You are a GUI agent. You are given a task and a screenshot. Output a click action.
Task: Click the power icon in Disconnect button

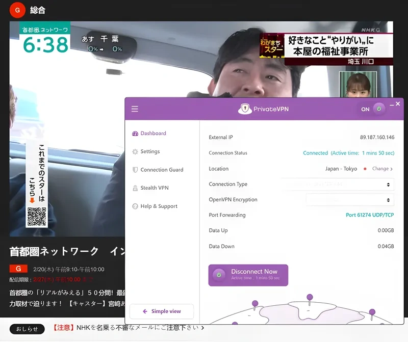coord(219,275)
